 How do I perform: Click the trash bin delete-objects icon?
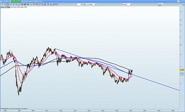pos(48,5)
